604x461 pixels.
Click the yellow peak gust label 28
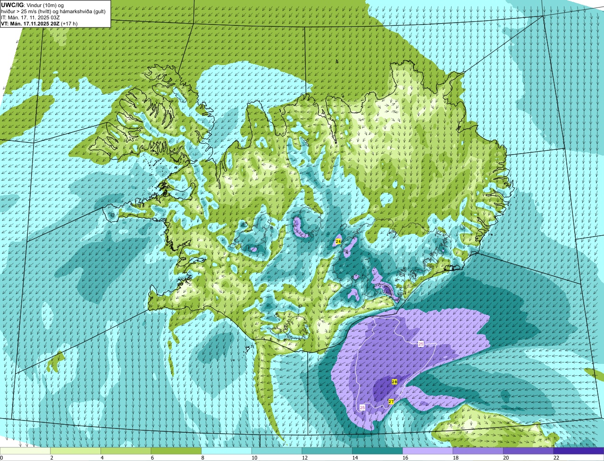pyautogui.click(x=394, y=382)
